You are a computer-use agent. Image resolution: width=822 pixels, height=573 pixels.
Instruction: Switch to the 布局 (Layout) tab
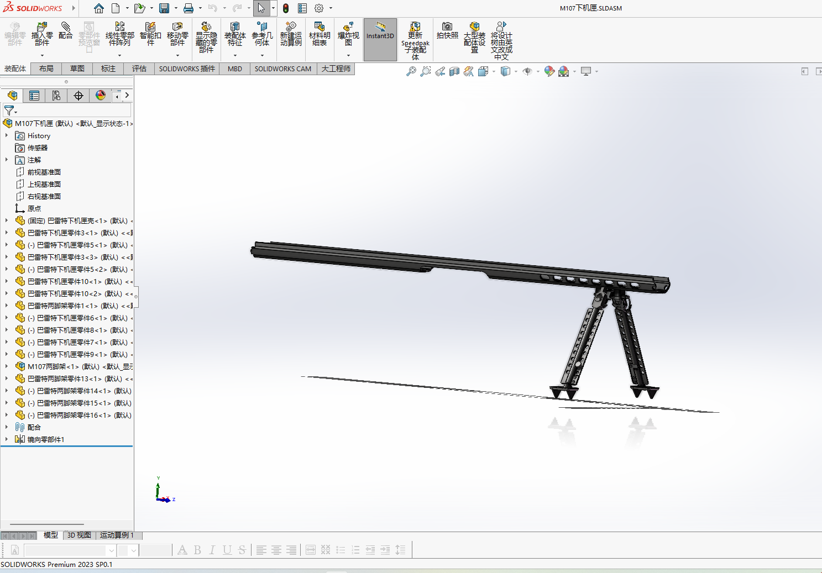(x=46, y=69)
